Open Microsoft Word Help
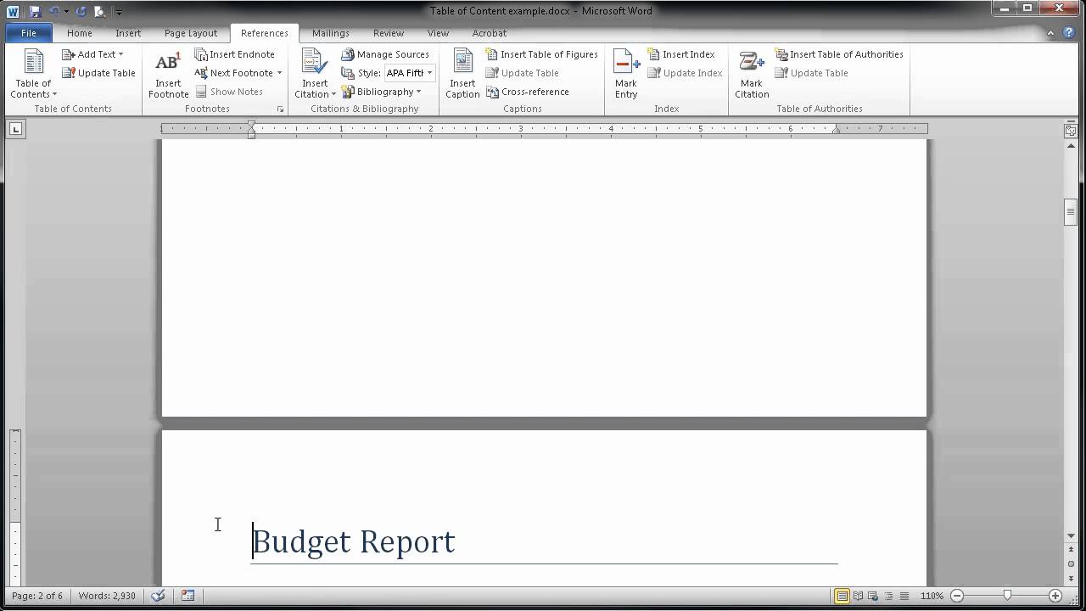 click(1068, 33)
